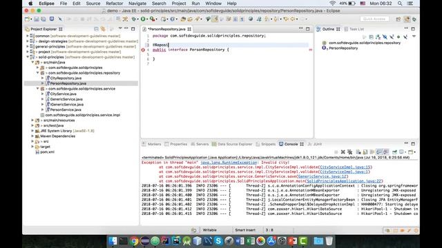The height and width of the screenshot is (248, 442).
Task: Click the Debug bug toolbar icon
Action: tap(134, 19)
